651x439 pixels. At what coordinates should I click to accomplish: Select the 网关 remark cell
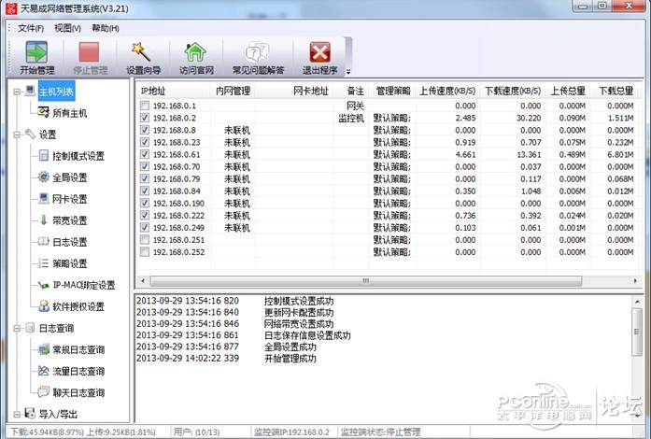[355, 106]
